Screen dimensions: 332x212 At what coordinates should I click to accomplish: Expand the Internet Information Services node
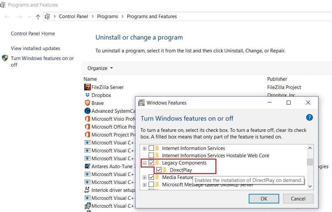[x=144, y=148]
